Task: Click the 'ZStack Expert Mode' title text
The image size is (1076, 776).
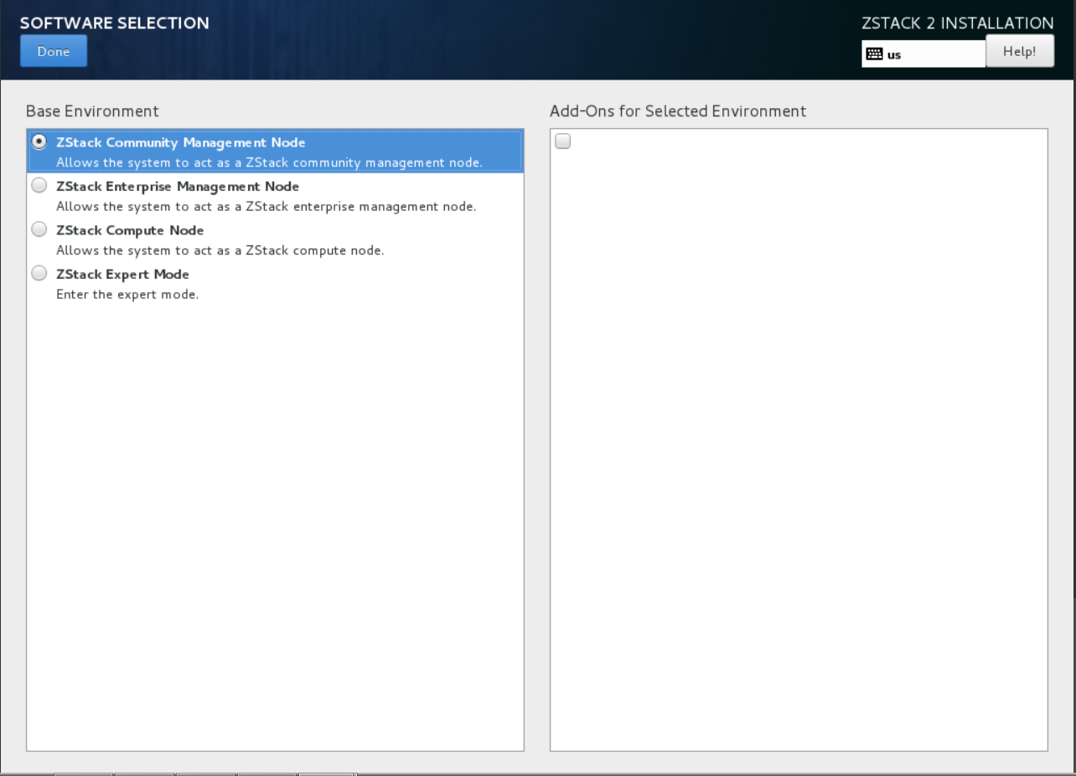Action: click(x=122, y=274)
